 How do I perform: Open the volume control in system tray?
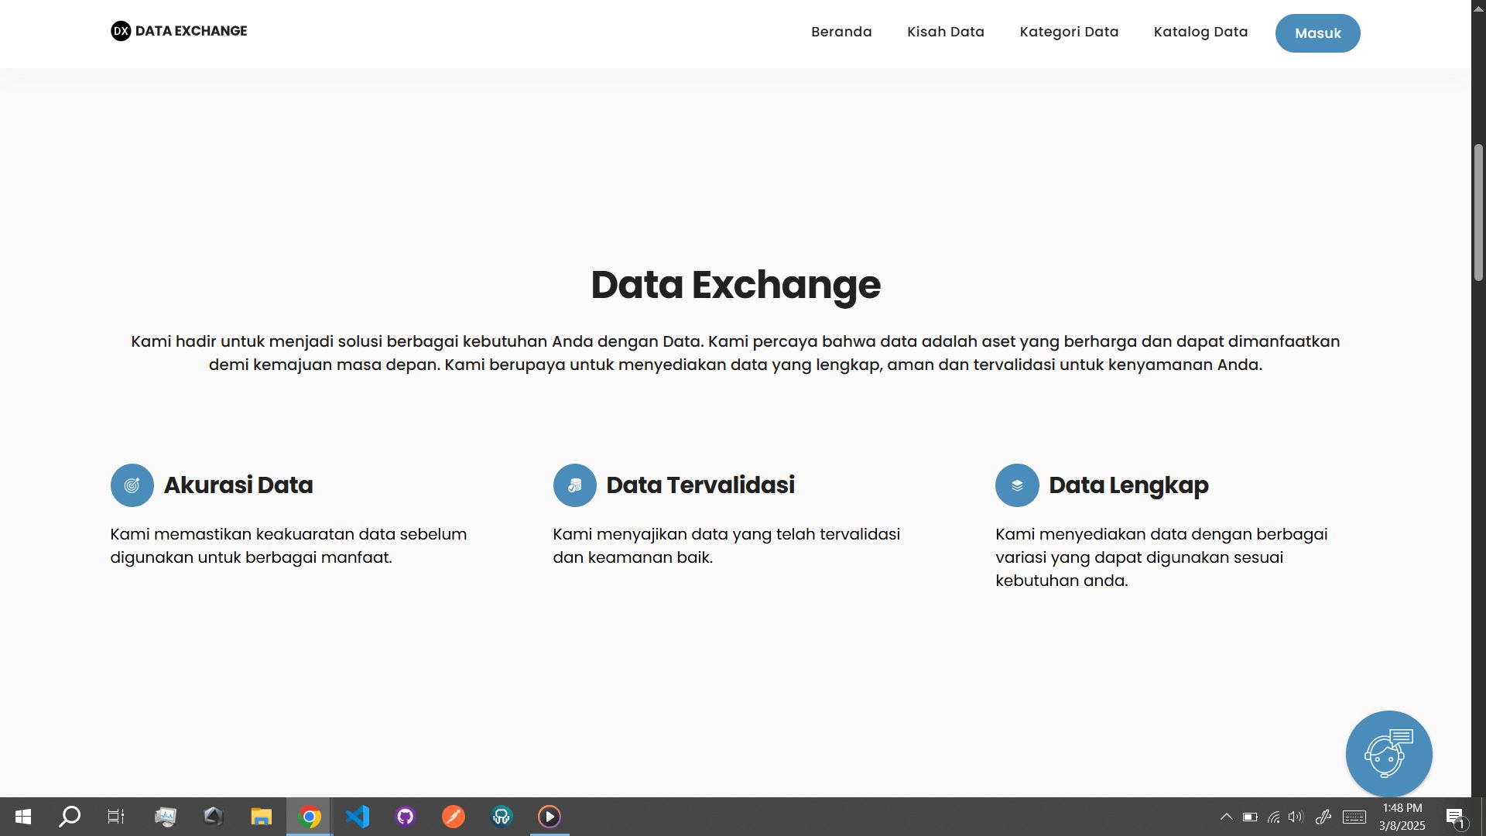(1296, 817)
